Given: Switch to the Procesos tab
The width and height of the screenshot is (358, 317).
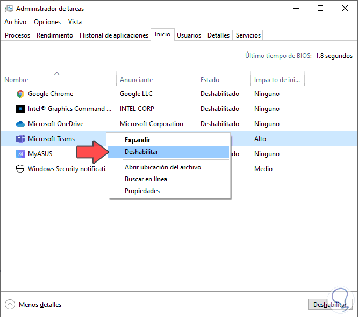Looking at the screenshot, I should 17,35.
